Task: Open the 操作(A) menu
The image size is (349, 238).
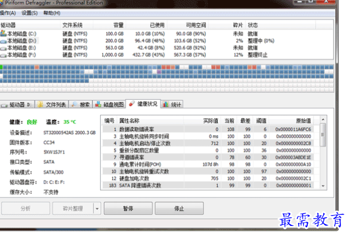Action: (8, 13)
